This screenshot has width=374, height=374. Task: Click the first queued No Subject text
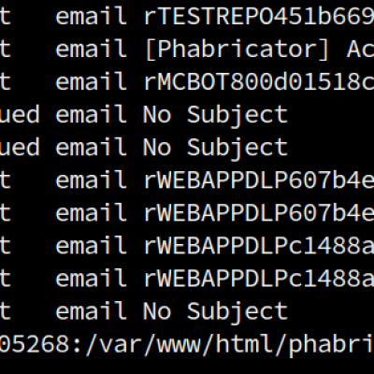pyautogui.click(x=215, y=115)
